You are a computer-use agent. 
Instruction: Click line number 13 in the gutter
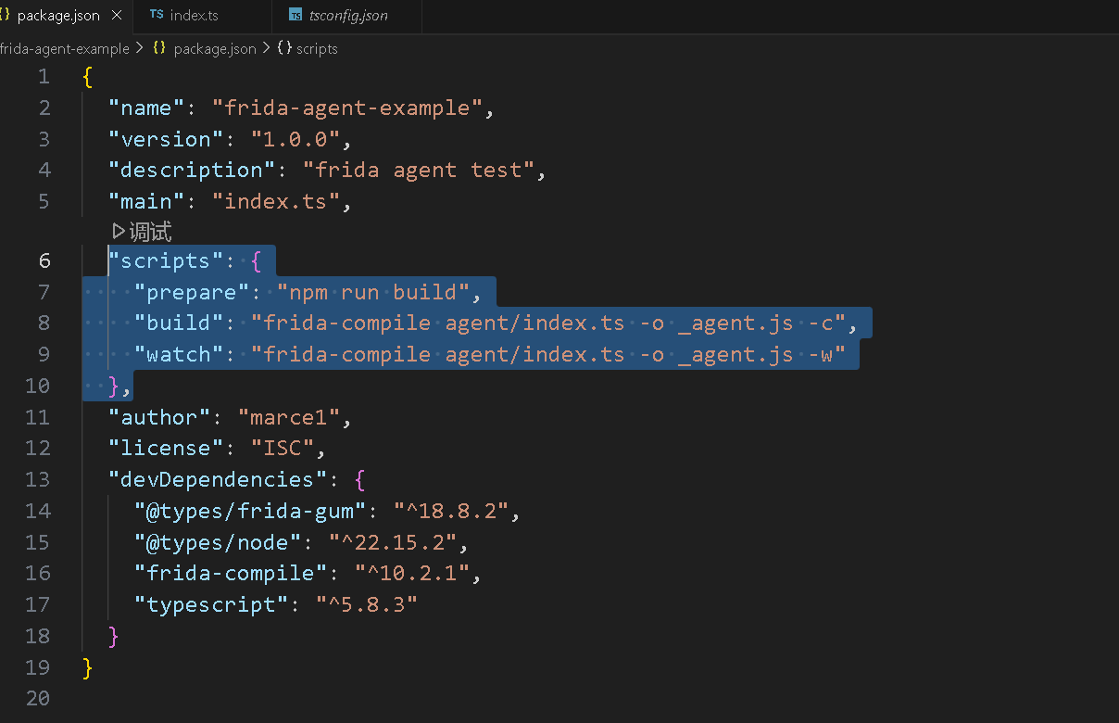pos(38,479)
